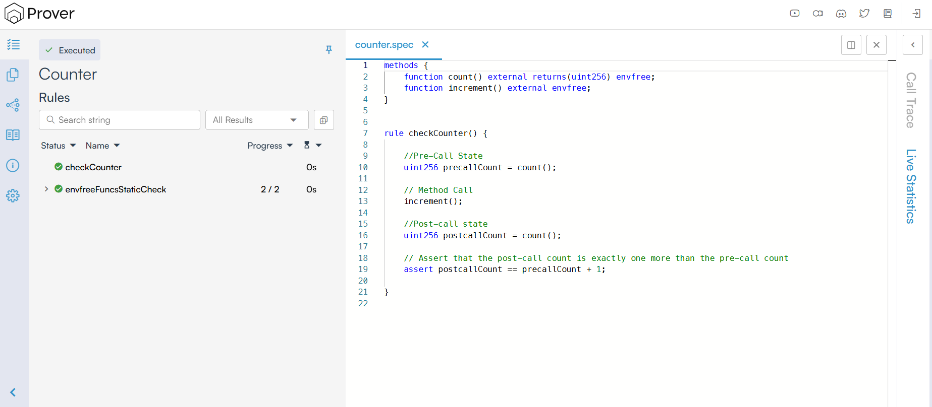
Task: Open the YouTube link icon in header
Action: pos(795,14)
